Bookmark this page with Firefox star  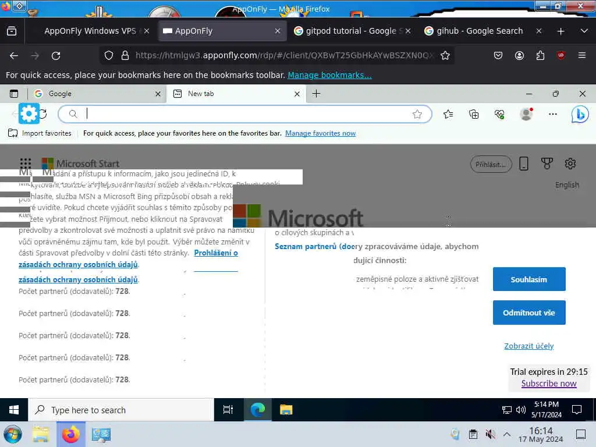coord(445,55)
